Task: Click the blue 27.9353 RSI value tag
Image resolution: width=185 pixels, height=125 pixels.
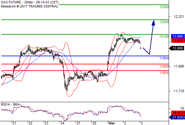Action: (177, 117)
